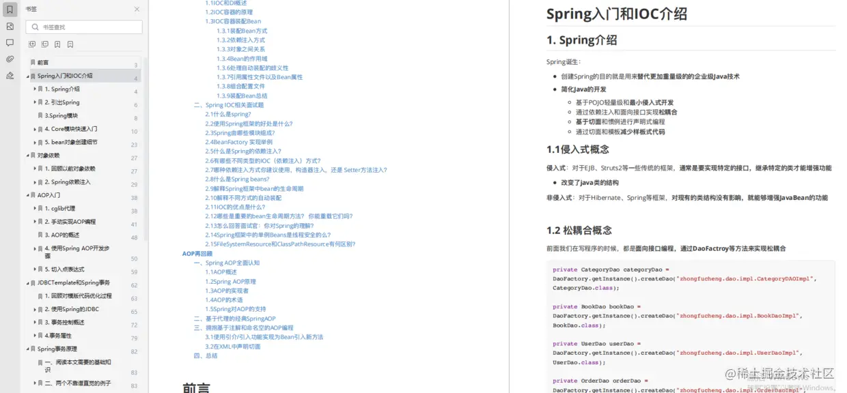Open TOC link 1.3.1装配Bean方式

[242, 31]
